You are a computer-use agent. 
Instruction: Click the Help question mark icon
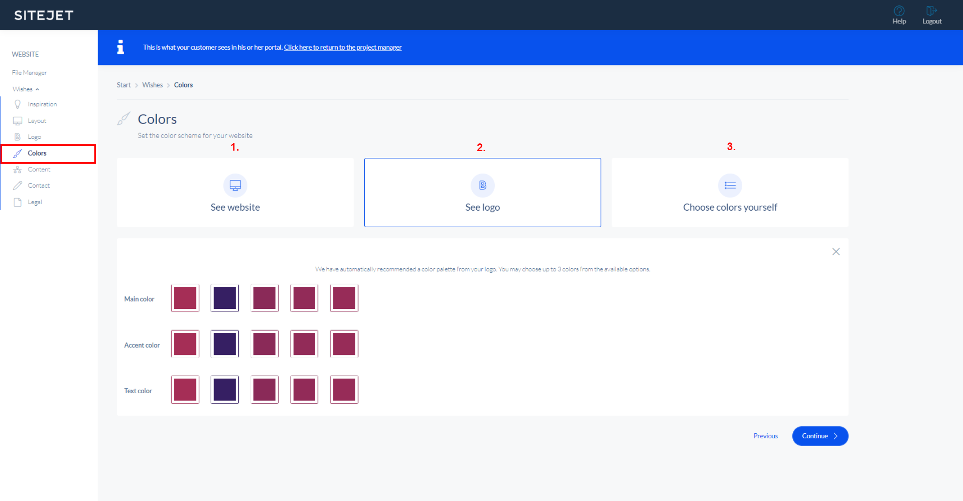coord(899,11)
